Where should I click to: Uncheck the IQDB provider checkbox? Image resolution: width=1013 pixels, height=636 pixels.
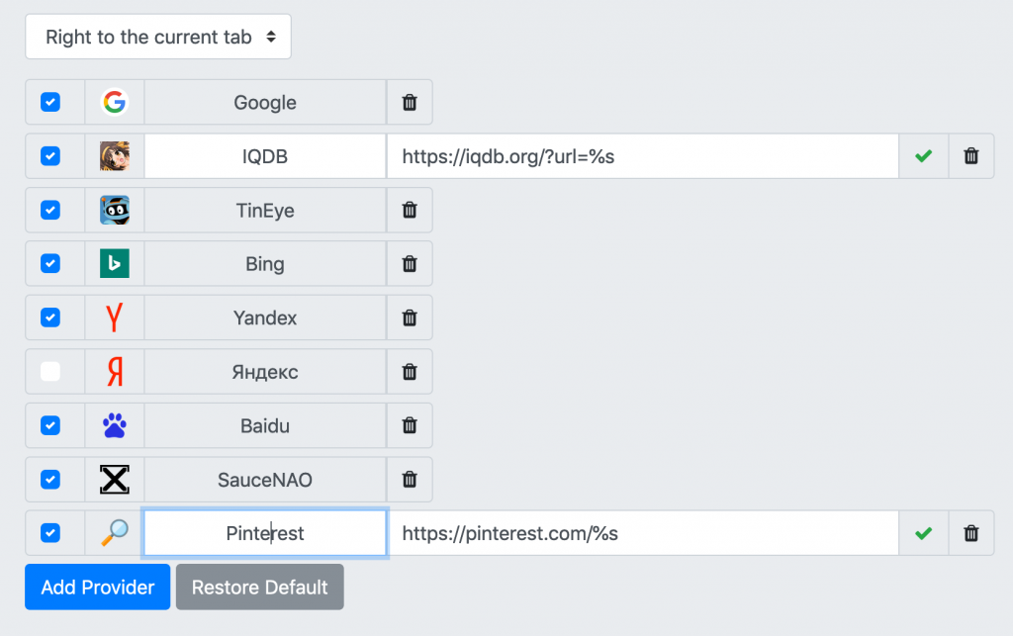click(50, 156)
